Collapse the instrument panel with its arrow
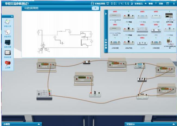Viewport: 177px width, 126px height. click(x=106, y=14)
